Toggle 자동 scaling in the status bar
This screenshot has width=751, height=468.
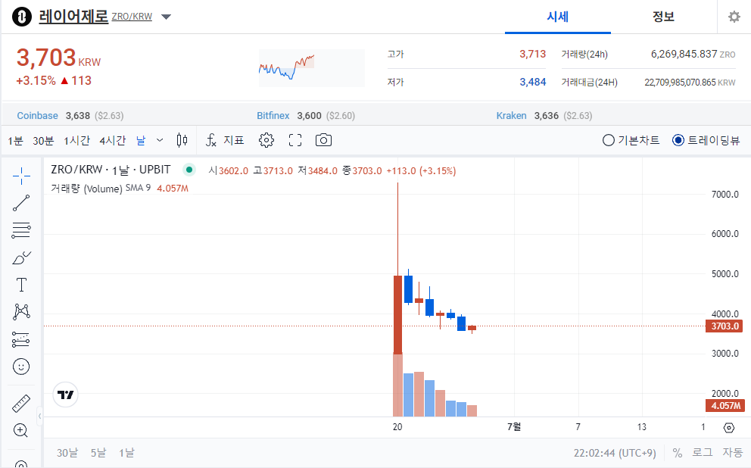pos(731,452)
